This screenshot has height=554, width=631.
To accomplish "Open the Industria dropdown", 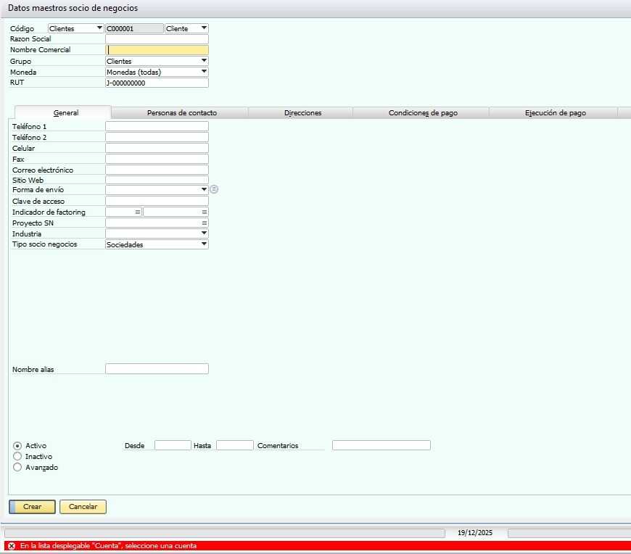I will point(204,233).
